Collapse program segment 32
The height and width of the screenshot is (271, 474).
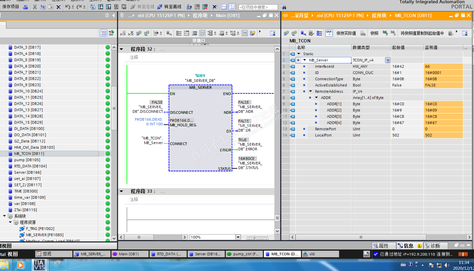point(121,49)
